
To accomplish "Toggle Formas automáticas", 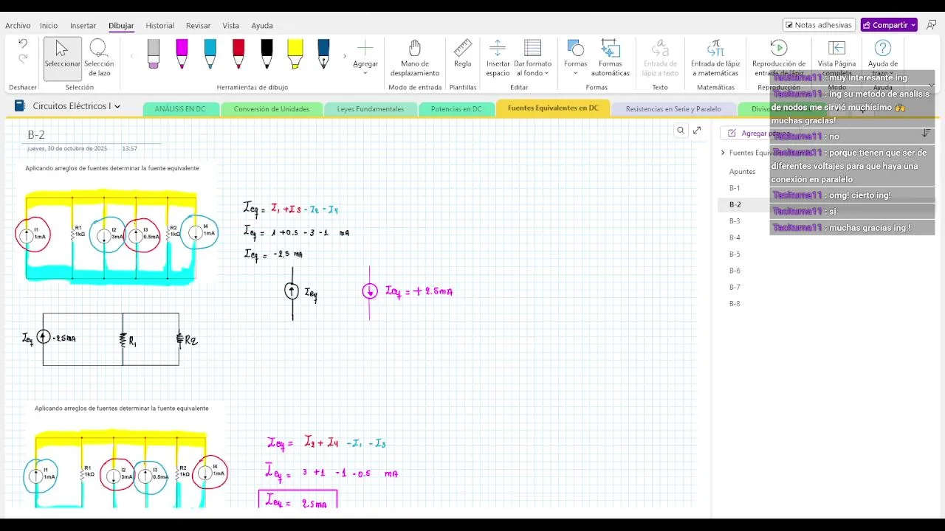I will (611, 58).
